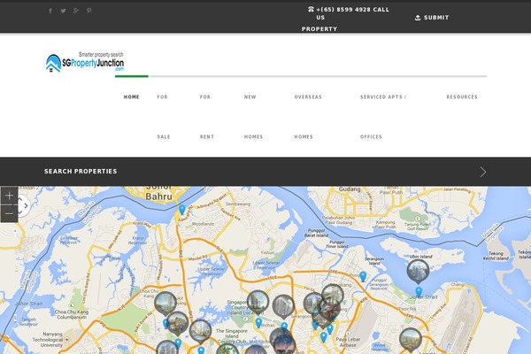Open property photo marker near Choa Chu Kang

click(x=165, y=304)
